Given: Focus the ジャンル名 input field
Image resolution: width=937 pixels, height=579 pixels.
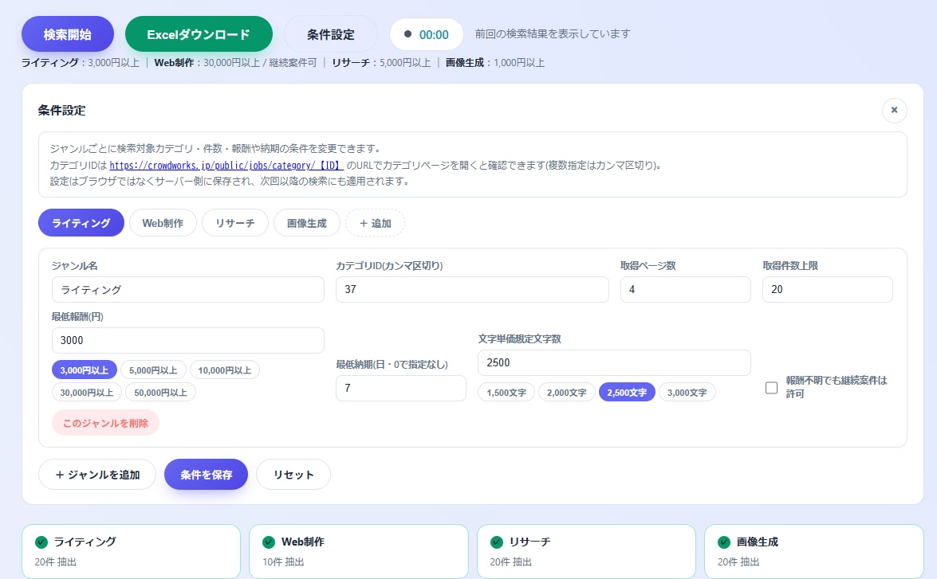Looking at the screenshot, I should tap(187, 290).
